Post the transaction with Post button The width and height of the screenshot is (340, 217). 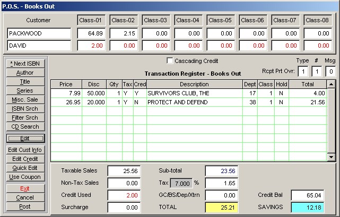[x=25, y=206]
